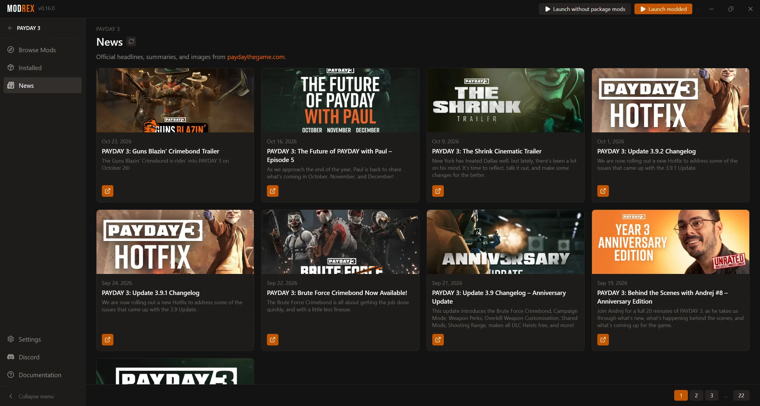Click the Sep 24 Hotfix thumbnail image

click(x=175, y=242)
